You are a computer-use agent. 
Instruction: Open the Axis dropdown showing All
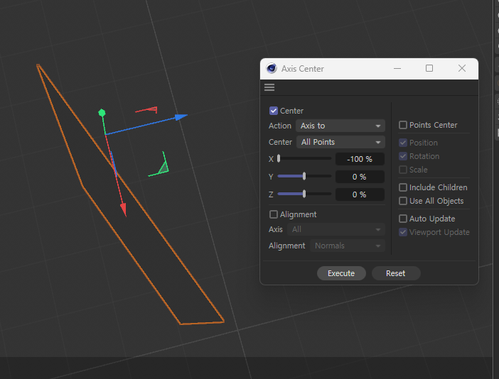336,229
